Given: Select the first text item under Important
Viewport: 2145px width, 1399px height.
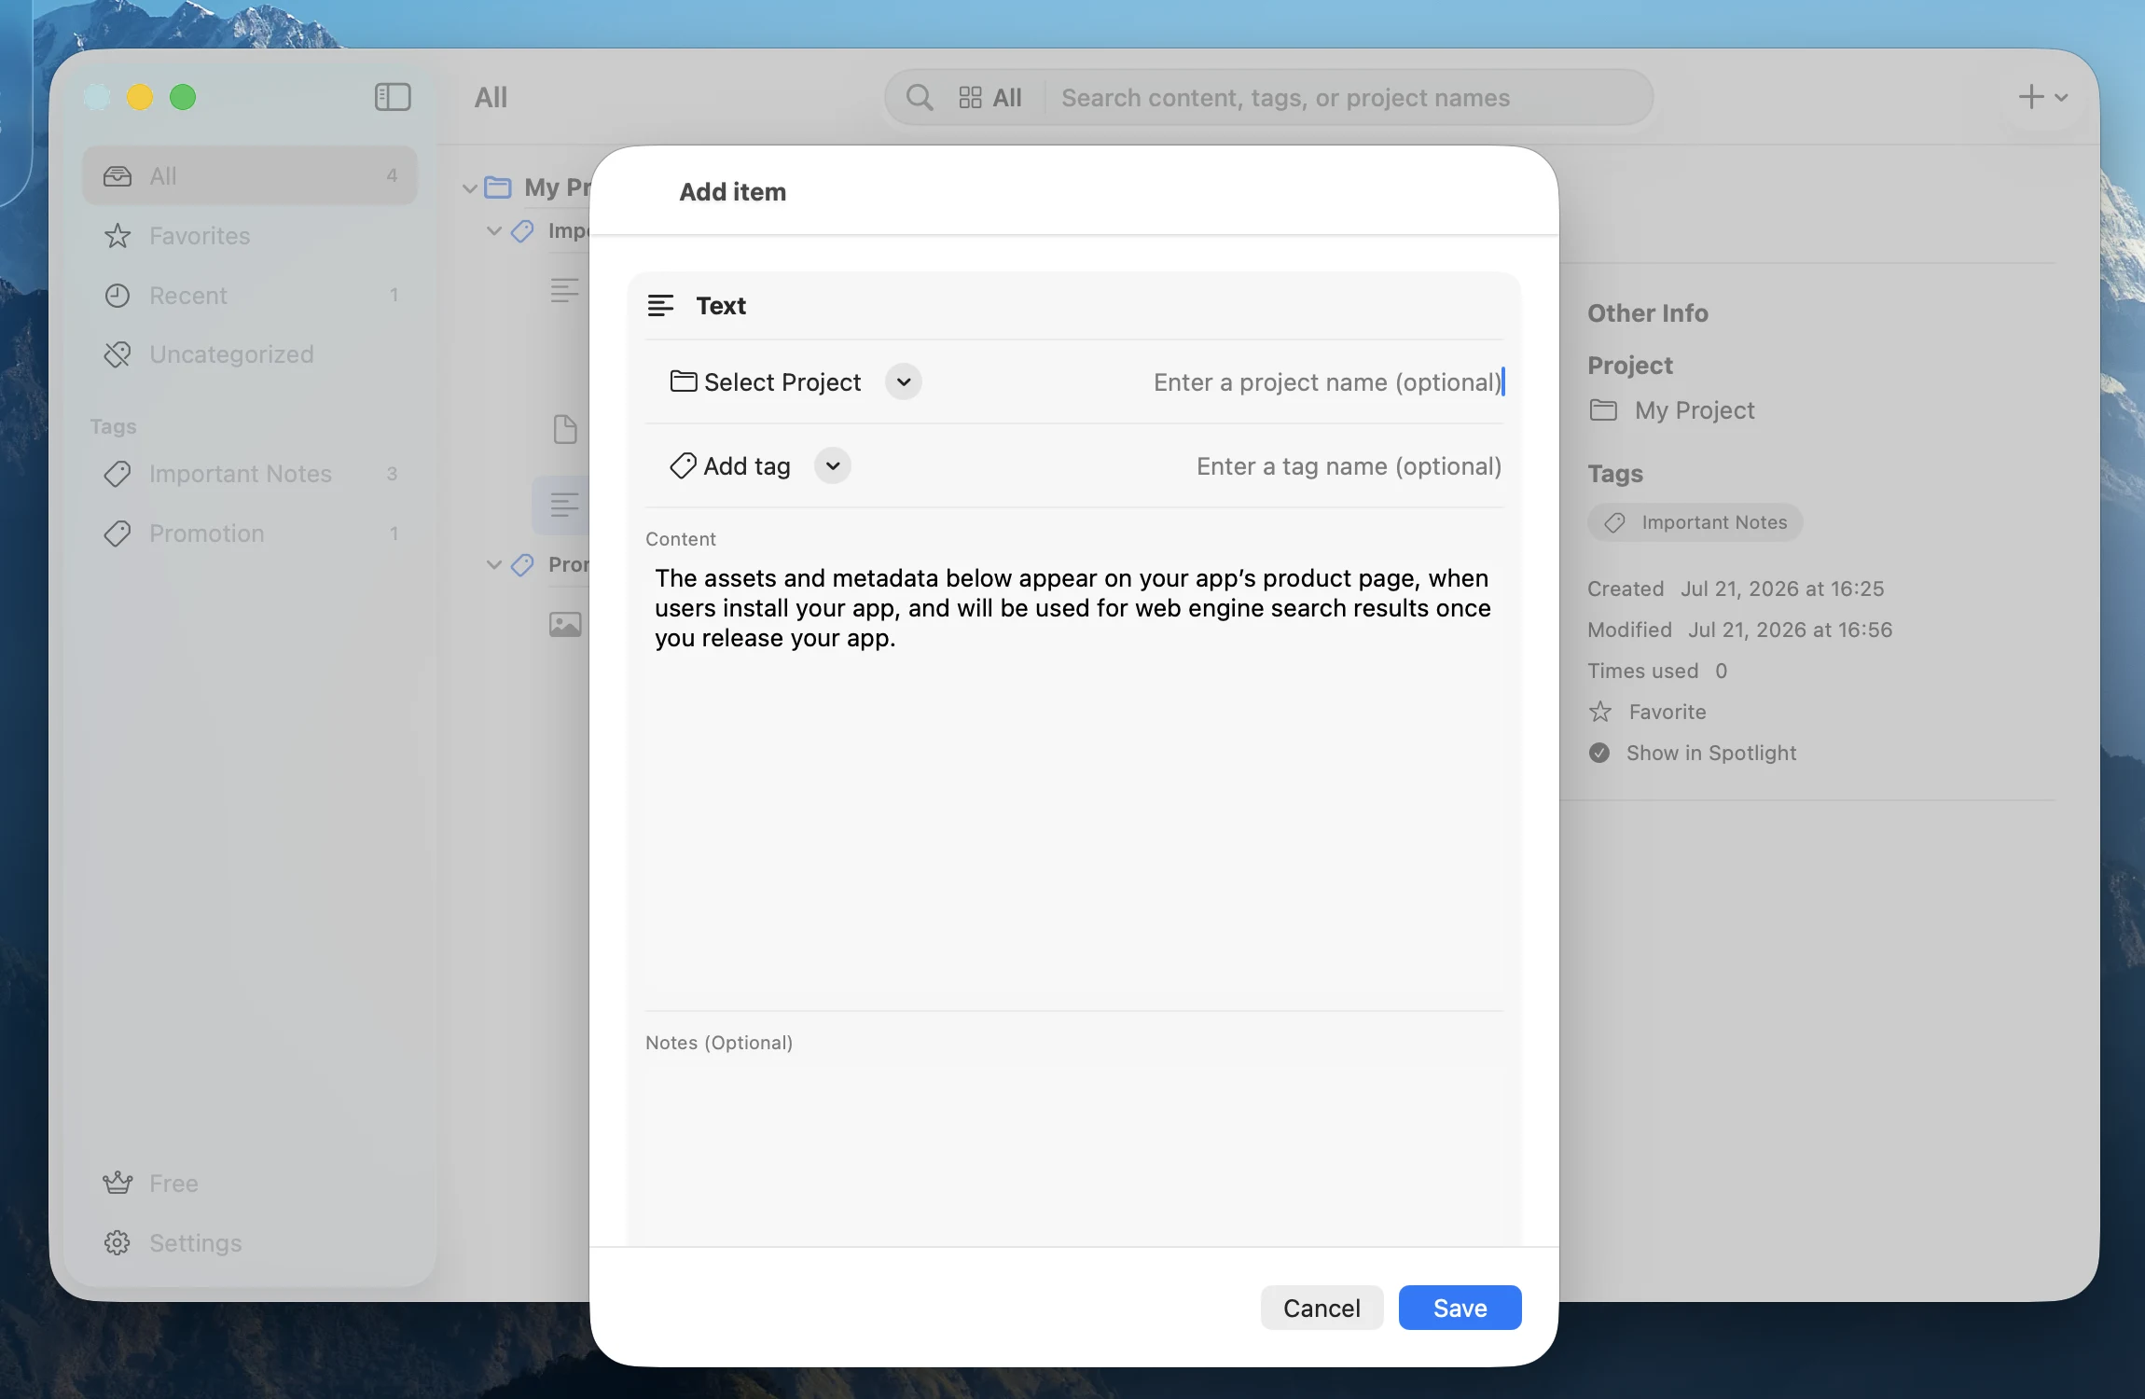Looking at the screenshot, I should (565, 290).
